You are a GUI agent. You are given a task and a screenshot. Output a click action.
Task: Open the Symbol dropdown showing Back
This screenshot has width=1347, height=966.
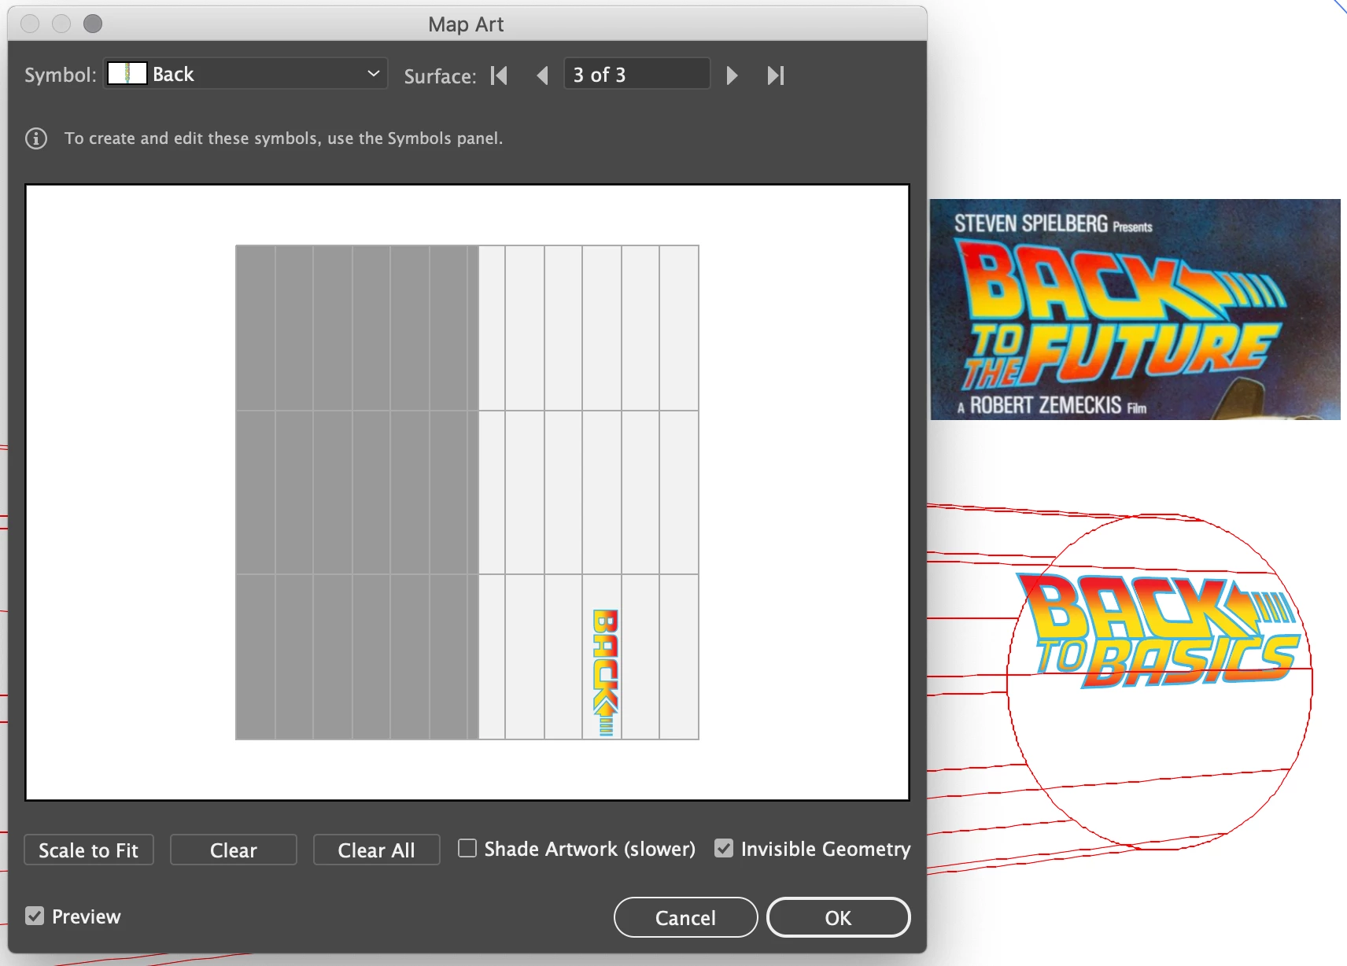245,74
